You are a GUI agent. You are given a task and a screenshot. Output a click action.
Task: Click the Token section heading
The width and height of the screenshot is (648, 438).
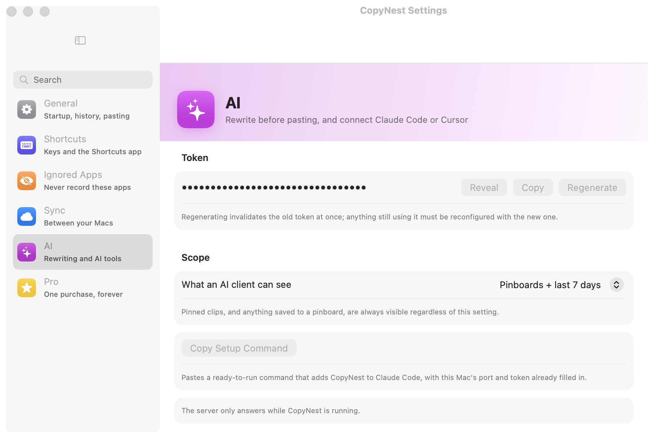click(195, 158)
